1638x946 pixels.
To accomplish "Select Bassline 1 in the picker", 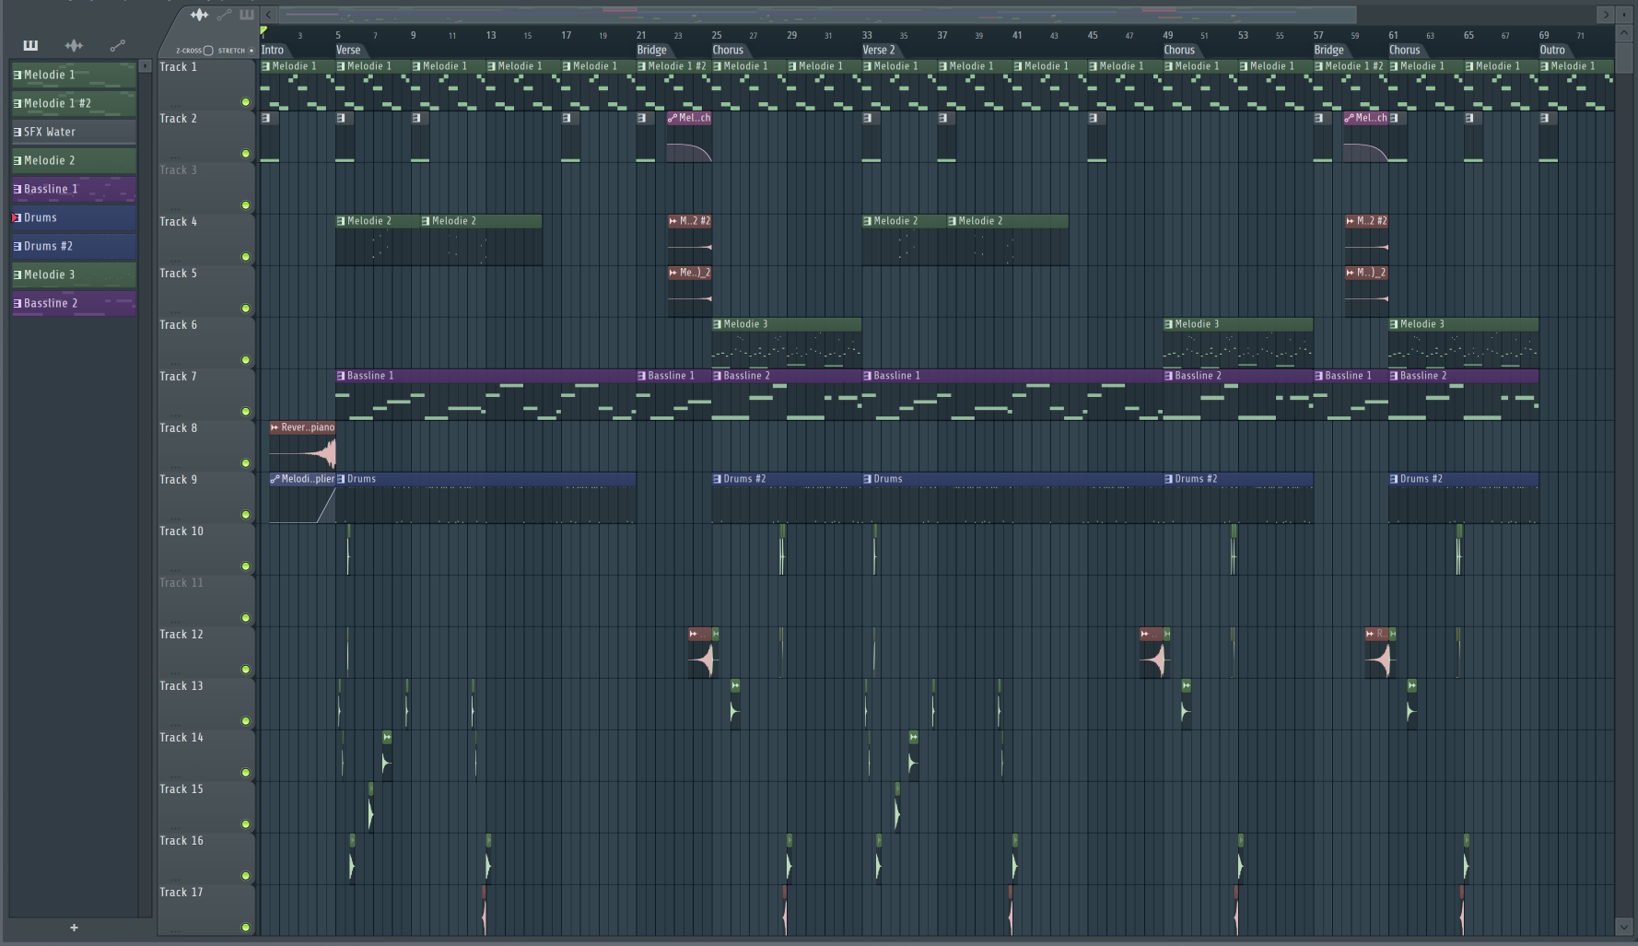I will pos(74,189).
